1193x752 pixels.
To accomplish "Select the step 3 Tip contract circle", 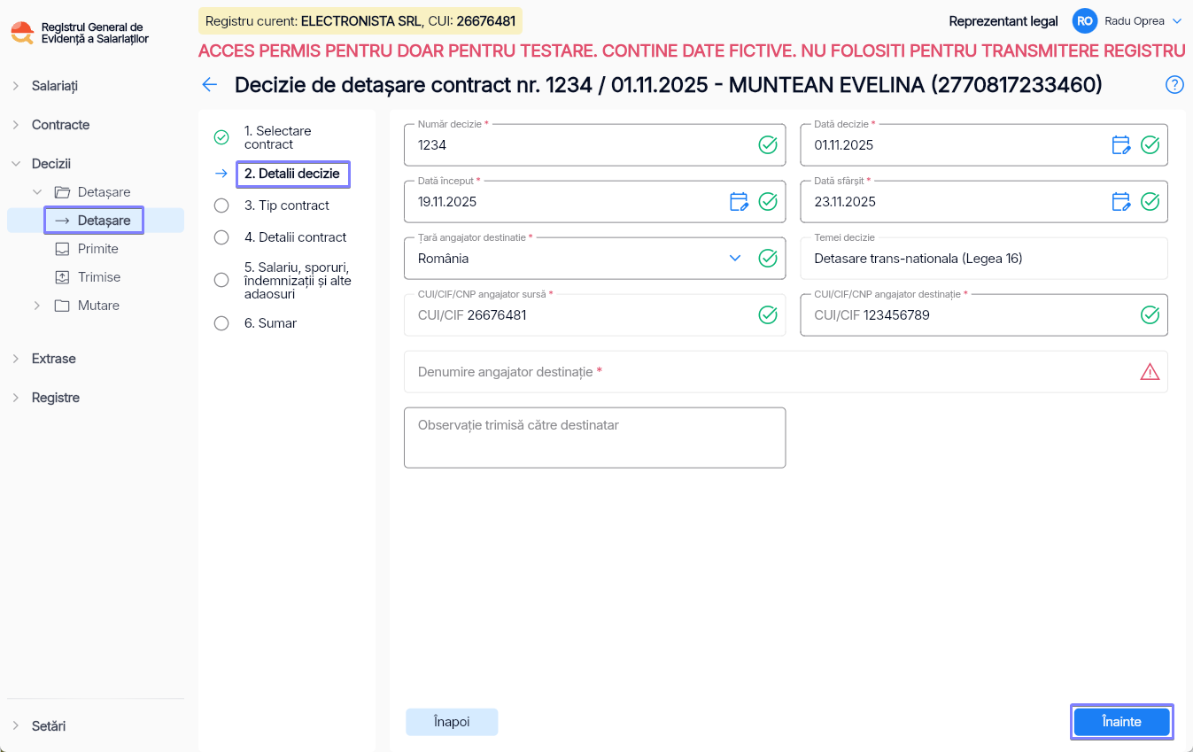I will pos(221,205).
